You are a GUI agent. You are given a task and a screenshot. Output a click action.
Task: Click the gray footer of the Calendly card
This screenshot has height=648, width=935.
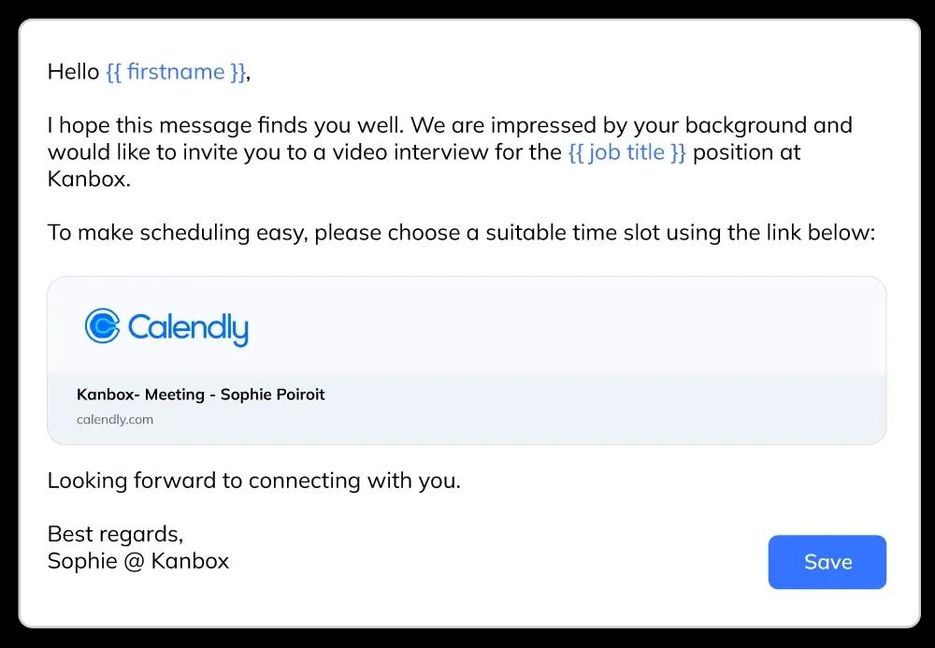click(x=467, y=409)
